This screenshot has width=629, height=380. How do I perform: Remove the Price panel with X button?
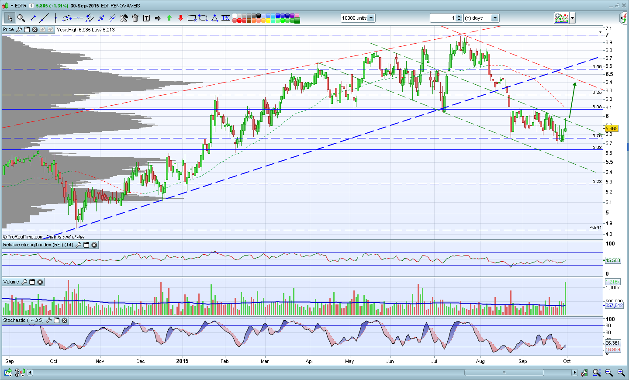click(35, 30)
